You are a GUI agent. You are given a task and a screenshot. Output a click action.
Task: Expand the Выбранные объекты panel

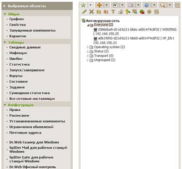(x=5, y=6)
